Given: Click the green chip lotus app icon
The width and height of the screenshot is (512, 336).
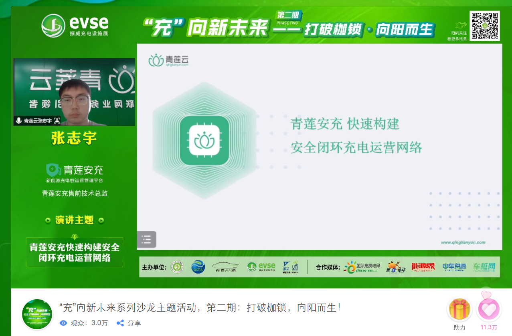Looking at the screenshot, I should tap(204, 140).
